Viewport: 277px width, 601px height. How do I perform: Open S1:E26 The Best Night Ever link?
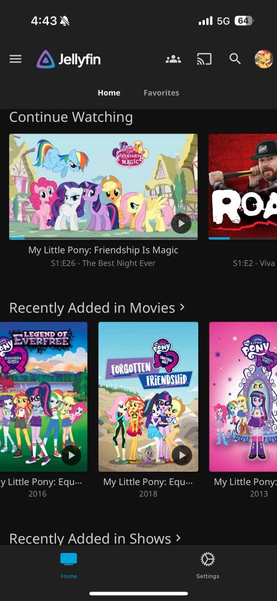[x=103, y=263]
